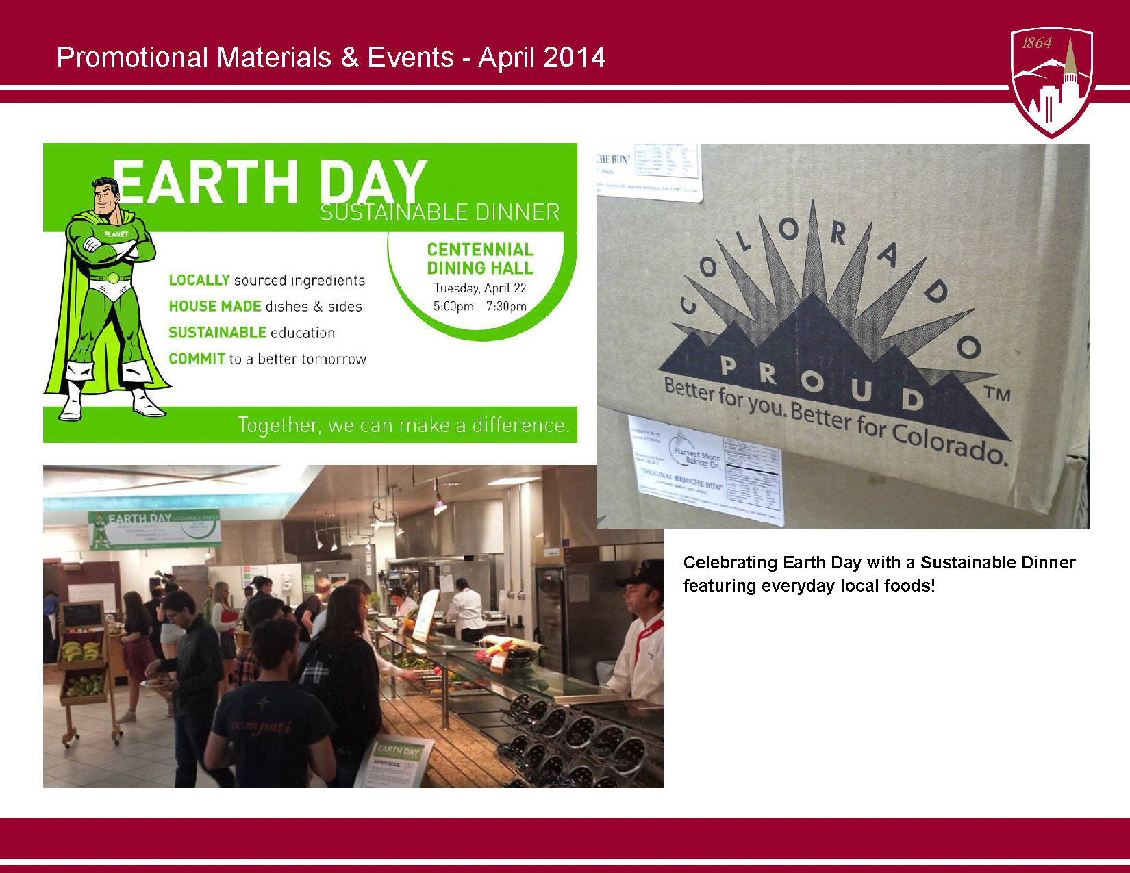This screenshot has width=1130, height=873.
Task: Select the caption 'Celebrating Earth Day with a Sustainable Dinner'
Action: [879, 563]
